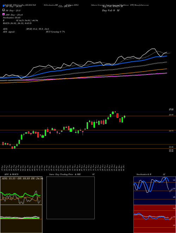This screenshot has width=176, height=233.
Task: Open the MACD histogram panel with green bars
Action: pyautogui.click(x=21, y=219)
